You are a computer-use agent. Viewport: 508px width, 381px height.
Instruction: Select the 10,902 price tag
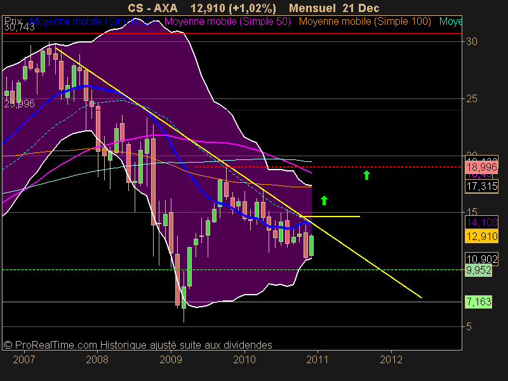[481, 258]
